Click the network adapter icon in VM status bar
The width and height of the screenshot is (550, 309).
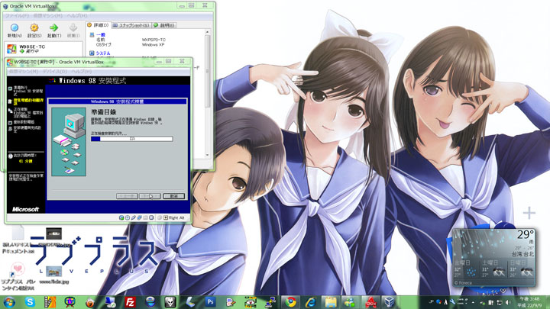[x=139, y=217]
